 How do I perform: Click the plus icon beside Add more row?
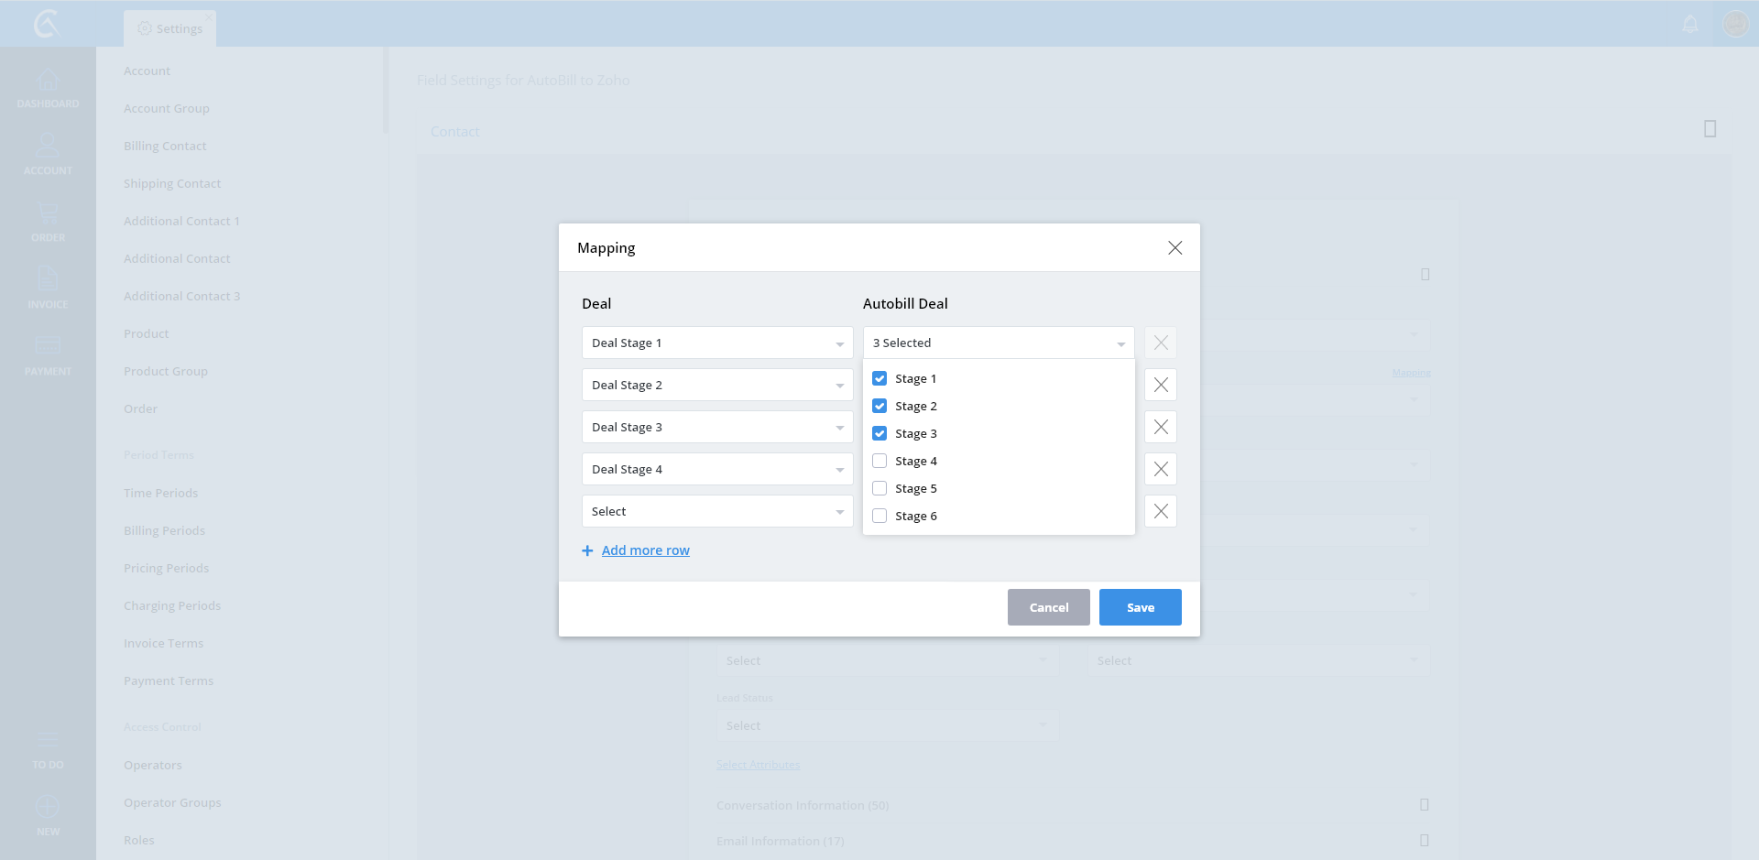coord(587,550)
